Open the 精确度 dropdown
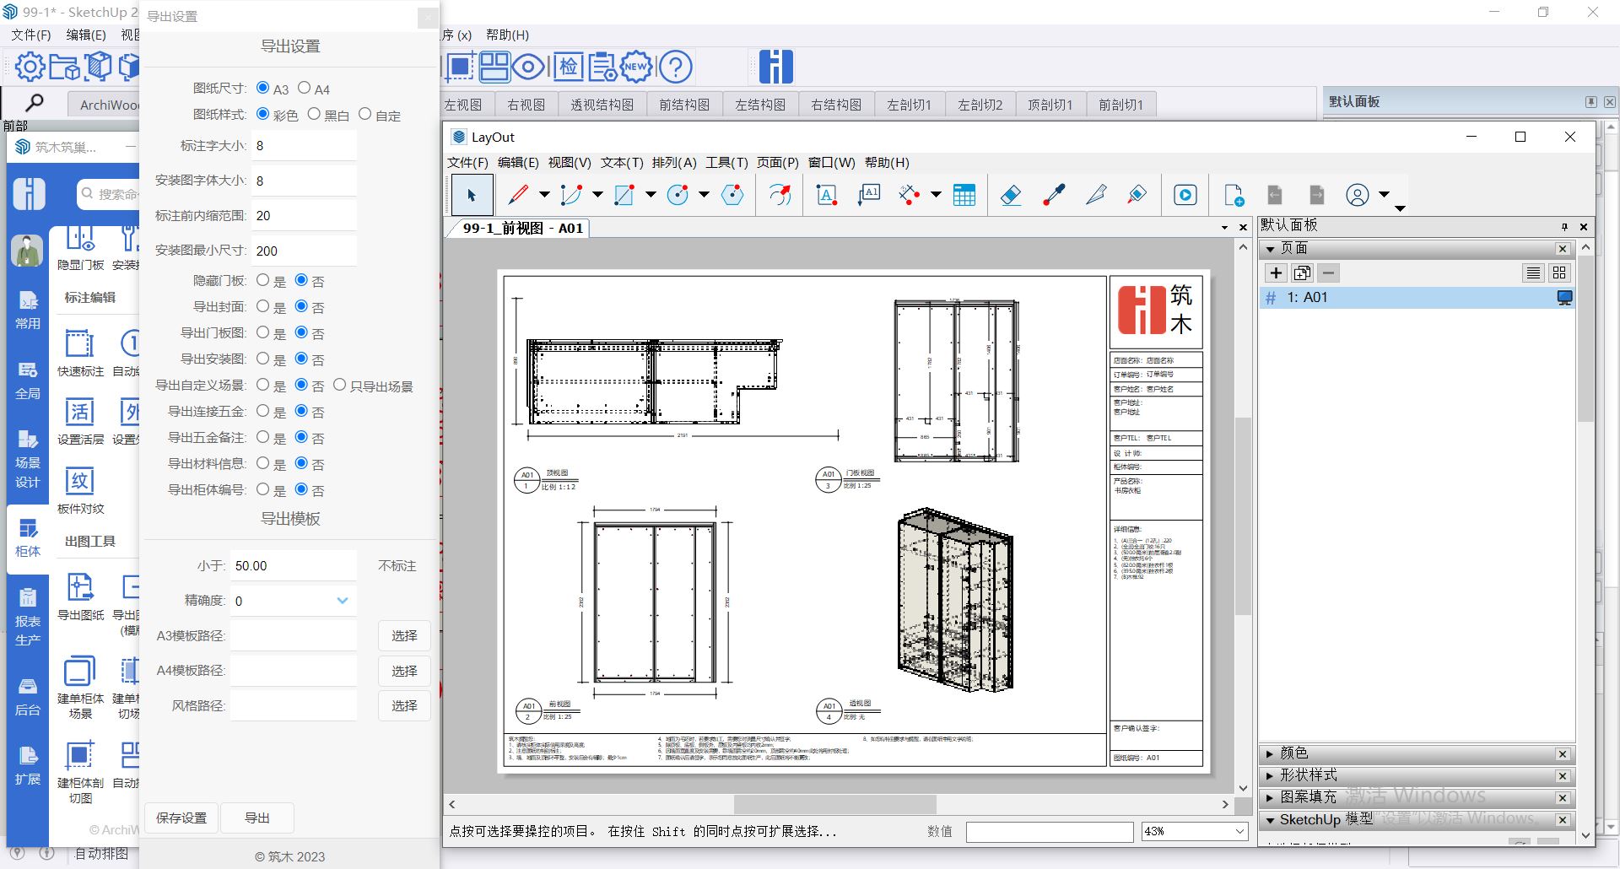1620x869 pixels. (x=342, y=601)
